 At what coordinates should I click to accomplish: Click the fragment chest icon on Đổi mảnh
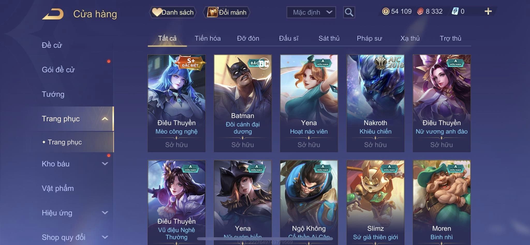coord(212,12)
